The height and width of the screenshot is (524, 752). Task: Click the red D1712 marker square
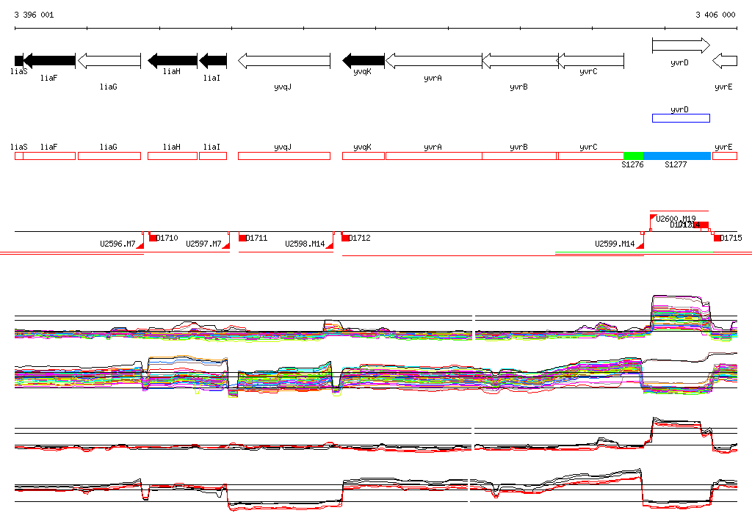[345, 238]
